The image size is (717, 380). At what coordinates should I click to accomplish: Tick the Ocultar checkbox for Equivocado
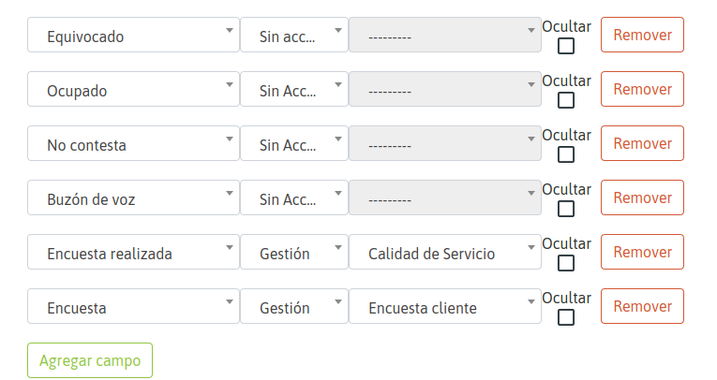click(x=566, y=47)
